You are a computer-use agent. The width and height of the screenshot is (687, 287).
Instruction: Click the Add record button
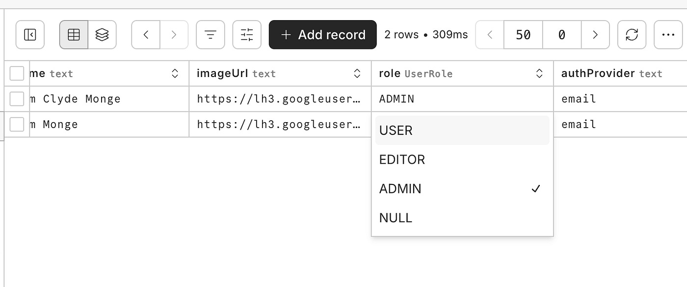[x=322, y=34]
